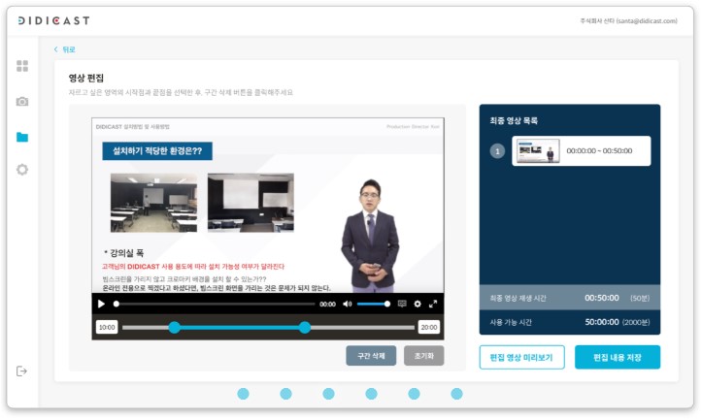Mute the video with speaker icon
702x419 pixels.
348,305
